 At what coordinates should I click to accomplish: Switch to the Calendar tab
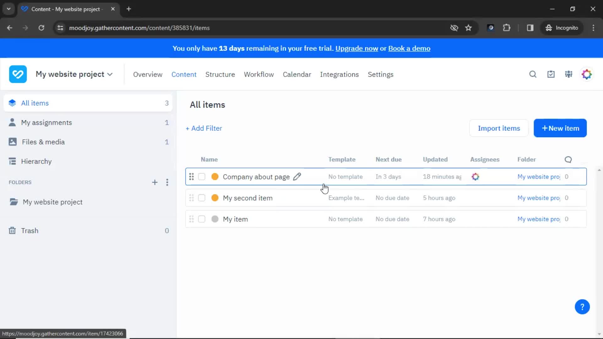[296, 74]
